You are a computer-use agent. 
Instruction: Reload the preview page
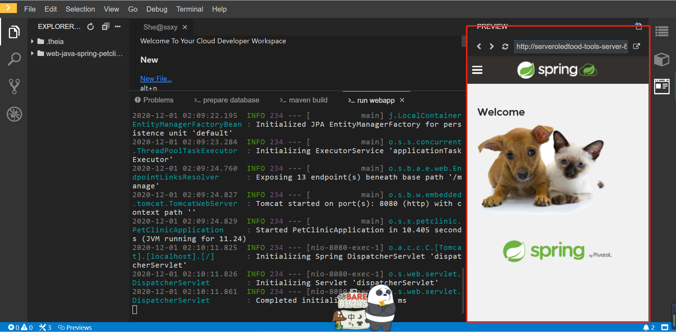pos(505,46)
